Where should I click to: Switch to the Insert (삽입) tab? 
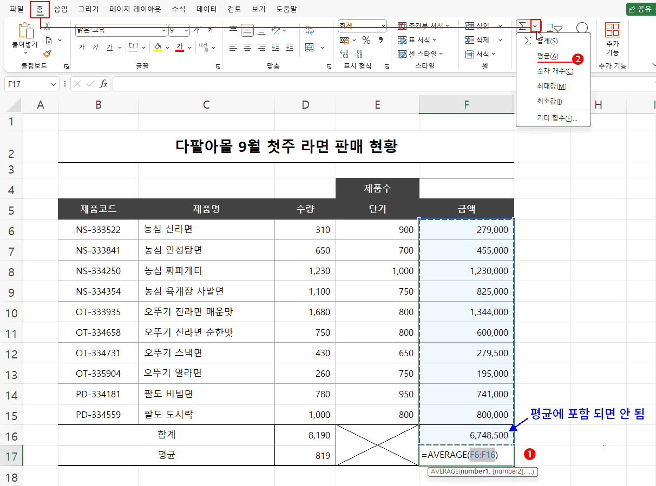[61, 9]
